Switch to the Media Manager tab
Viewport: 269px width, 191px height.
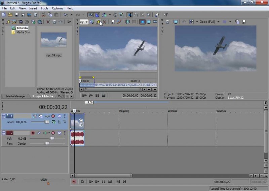(16, 96)
